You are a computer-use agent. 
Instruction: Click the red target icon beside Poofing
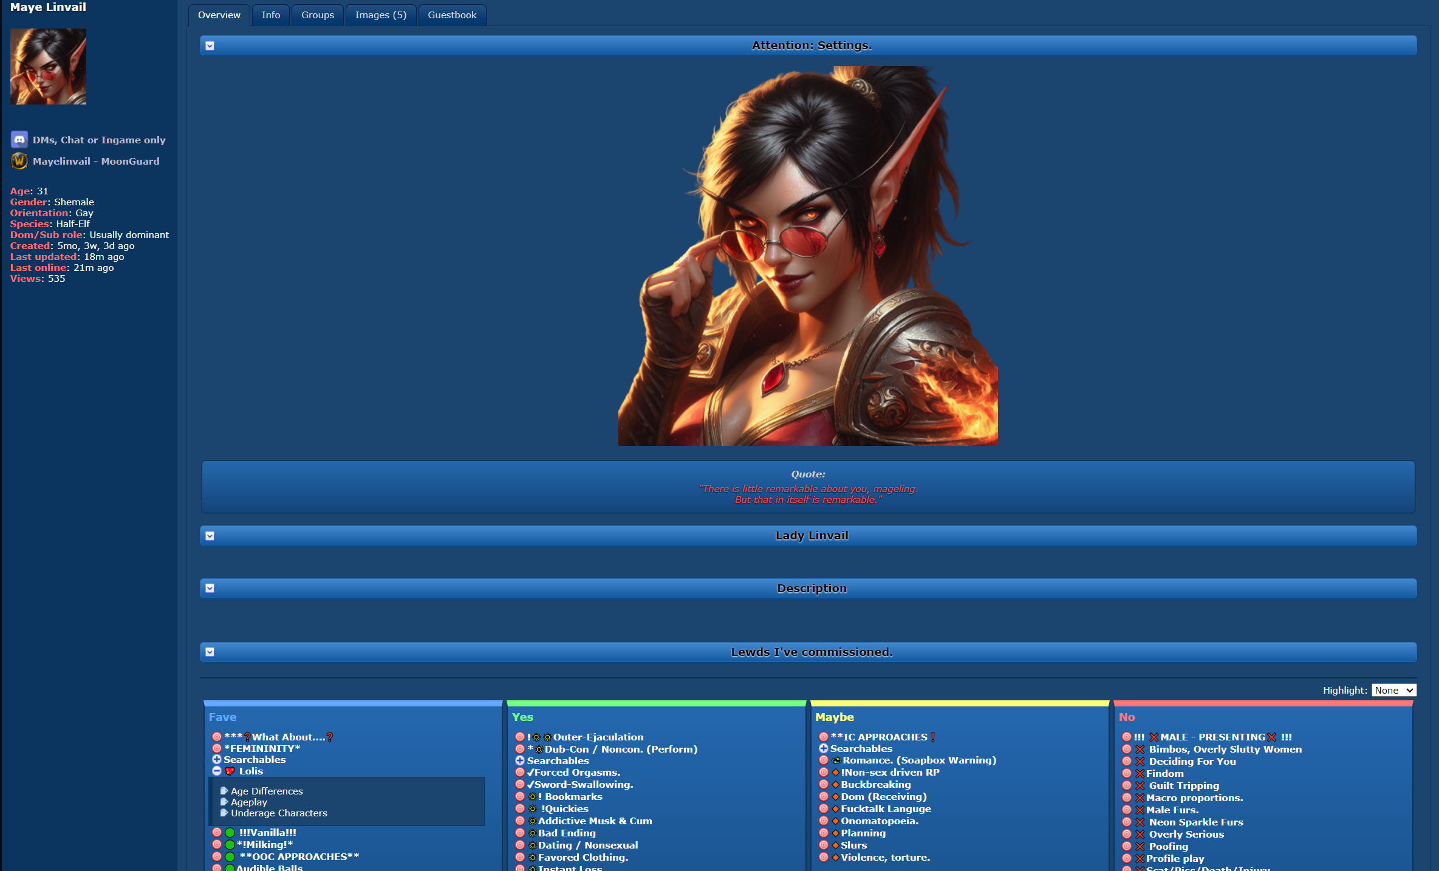coord(1126,847)
